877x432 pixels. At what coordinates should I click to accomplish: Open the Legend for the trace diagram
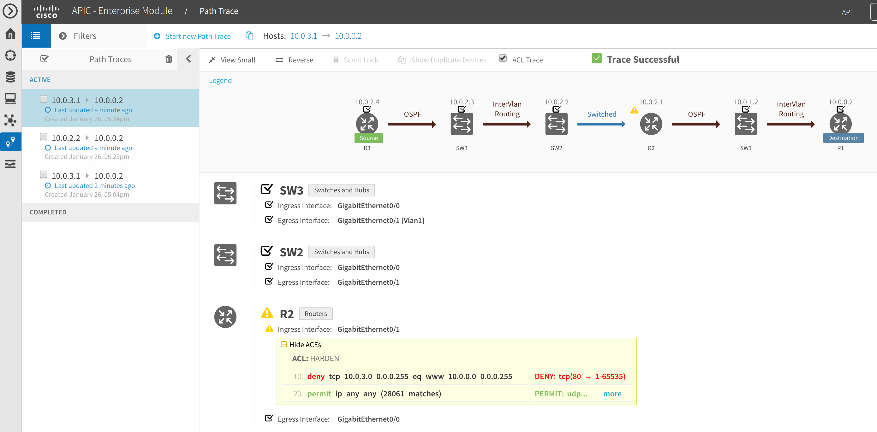220,80
